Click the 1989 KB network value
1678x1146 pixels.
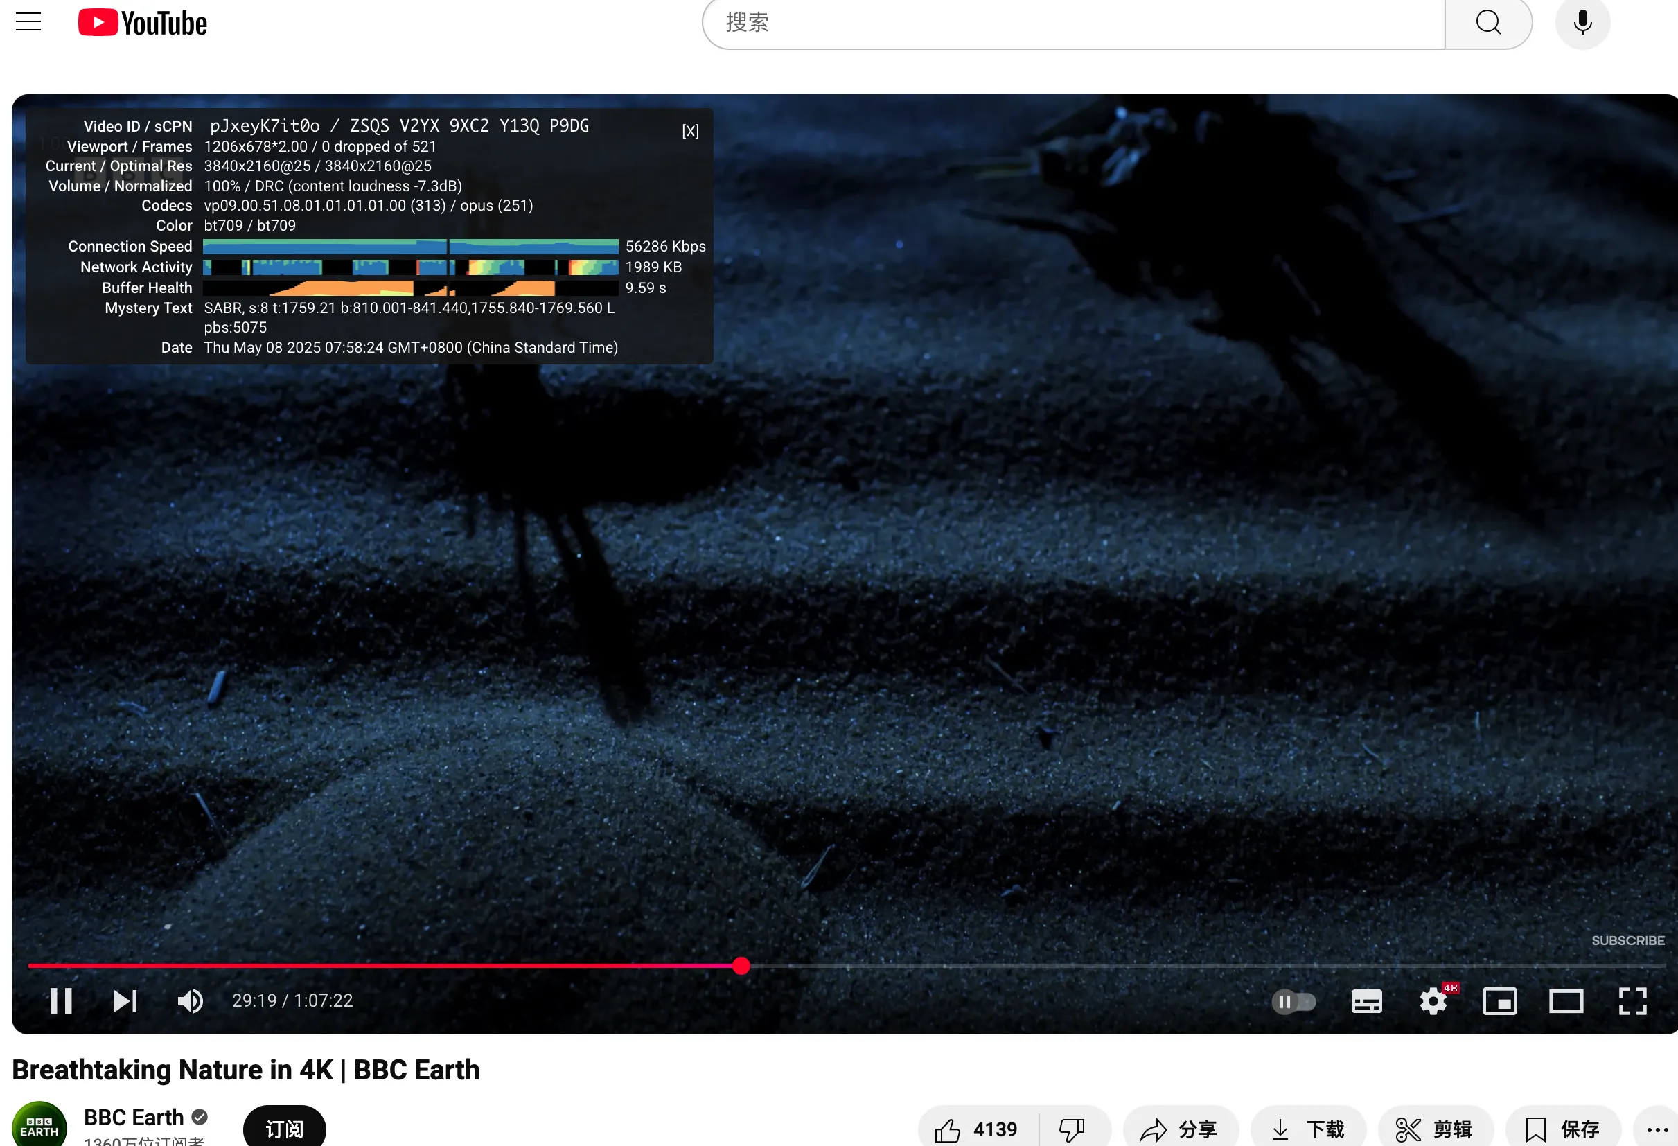653,267
